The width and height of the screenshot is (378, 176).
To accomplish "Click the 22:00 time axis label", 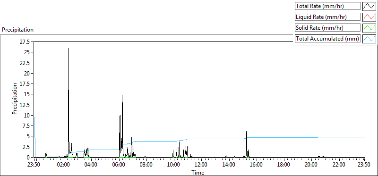I will coord(339,165).
